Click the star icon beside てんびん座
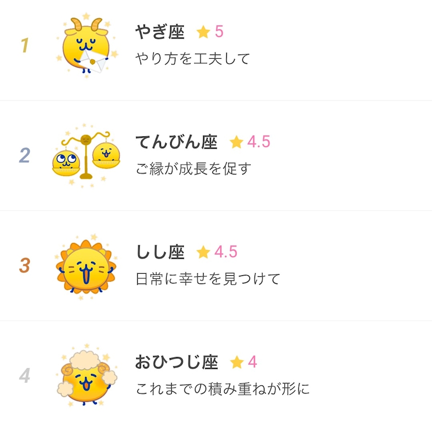Viewport: 432px width, 424px height. click(x=237, y=142)
